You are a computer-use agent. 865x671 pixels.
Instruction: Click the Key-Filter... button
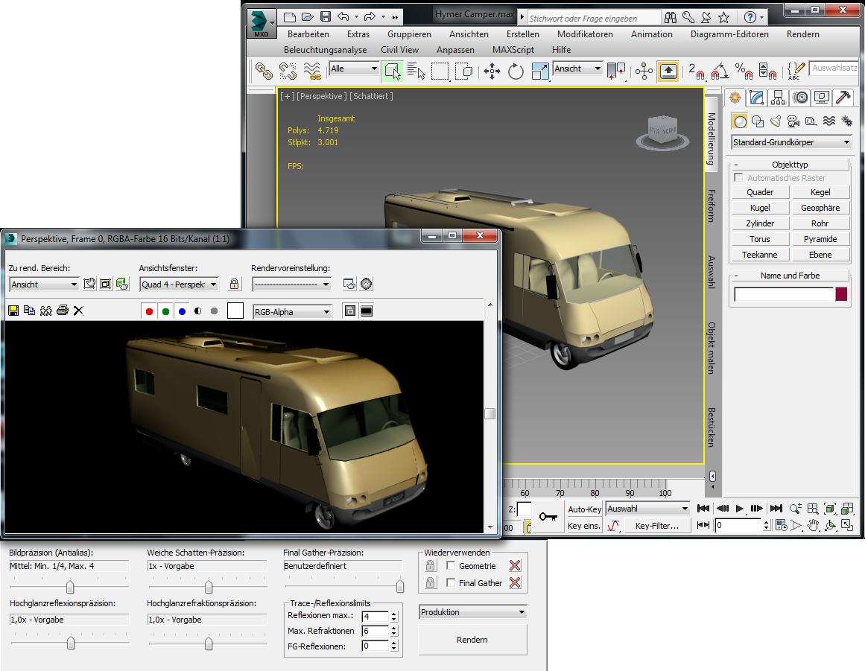(x=657, y=526)
